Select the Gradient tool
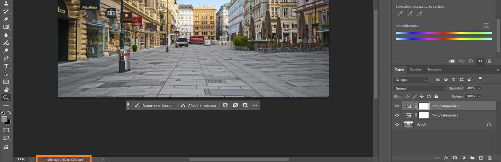The height and width of the screenshot is (162, 501). point(6,27)
